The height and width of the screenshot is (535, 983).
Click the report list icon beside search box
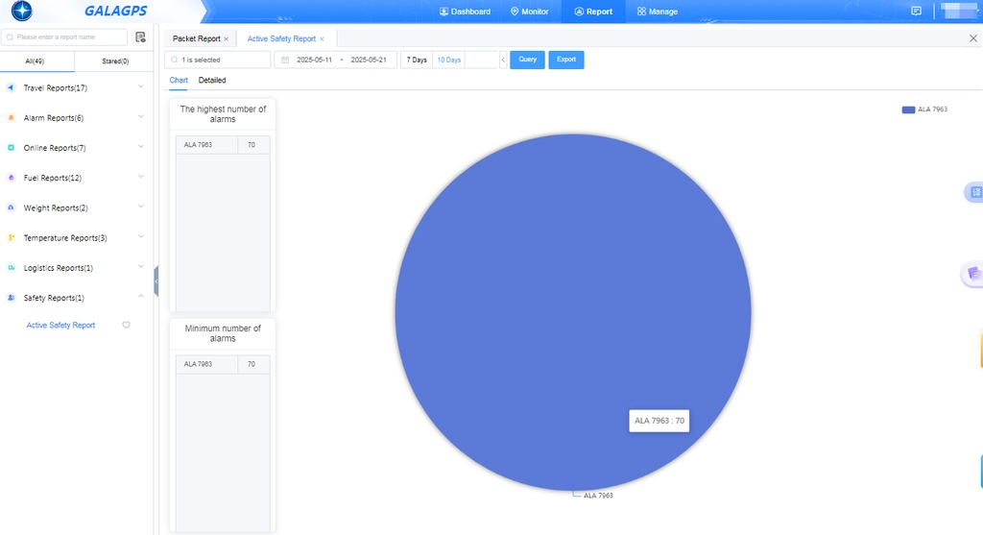tap(140, 37)
